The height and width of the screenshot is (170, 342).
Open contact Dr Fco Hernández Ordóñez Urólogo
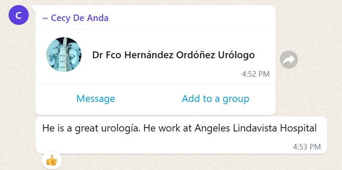[174, 55]
